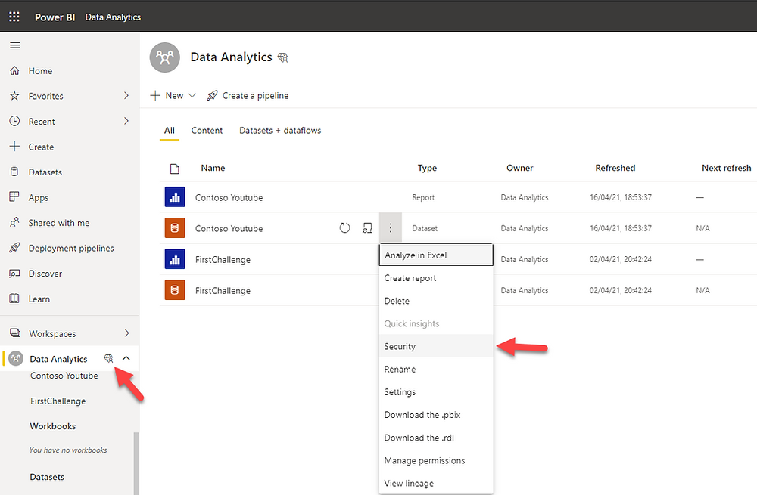Open Settings from the context menu
757x495 pixels.
click(x=436, y=392)
